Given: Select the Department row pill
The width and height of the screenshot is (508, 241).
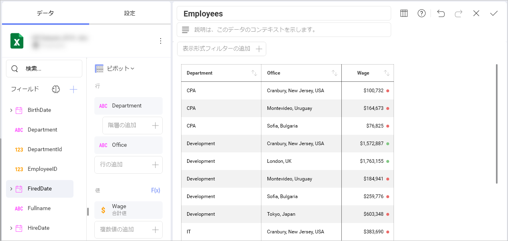Looking at the screenshot, I should coord(129,106).
